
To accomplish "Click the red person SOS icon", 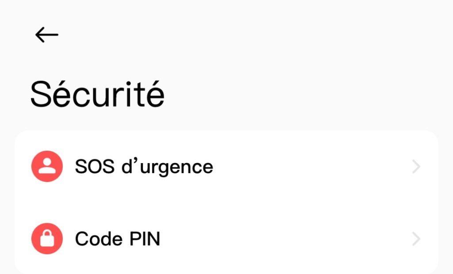I will pyautogui.click(x=47, y=167).
